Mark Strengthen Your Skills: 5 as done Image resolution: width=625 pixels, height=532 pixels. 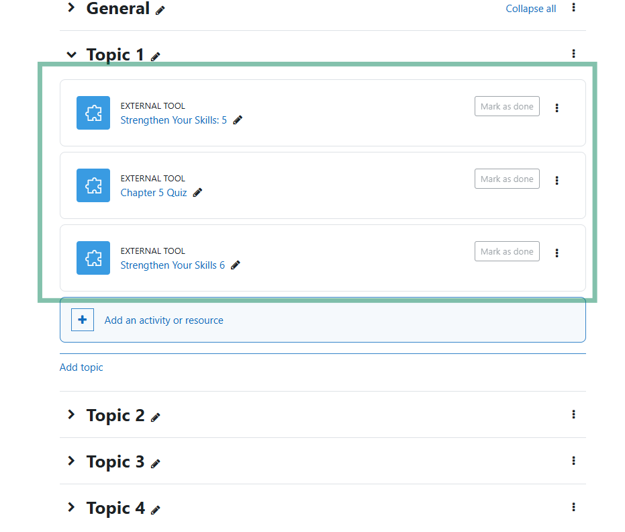pos(507,106)
